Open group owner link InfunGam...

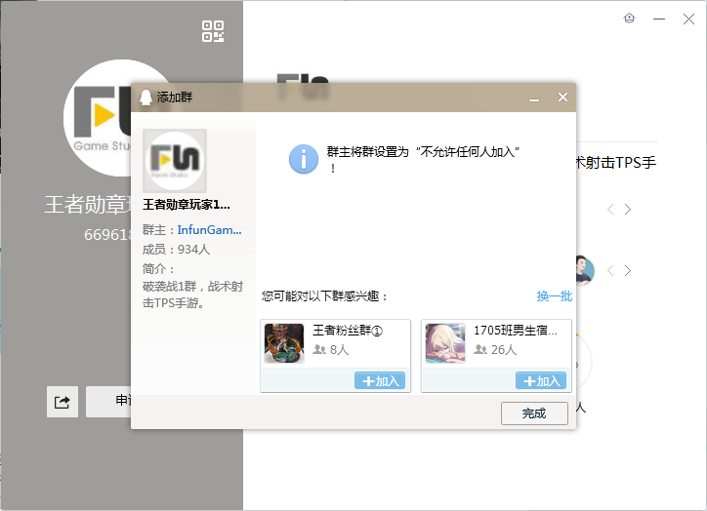click(209, 230)
